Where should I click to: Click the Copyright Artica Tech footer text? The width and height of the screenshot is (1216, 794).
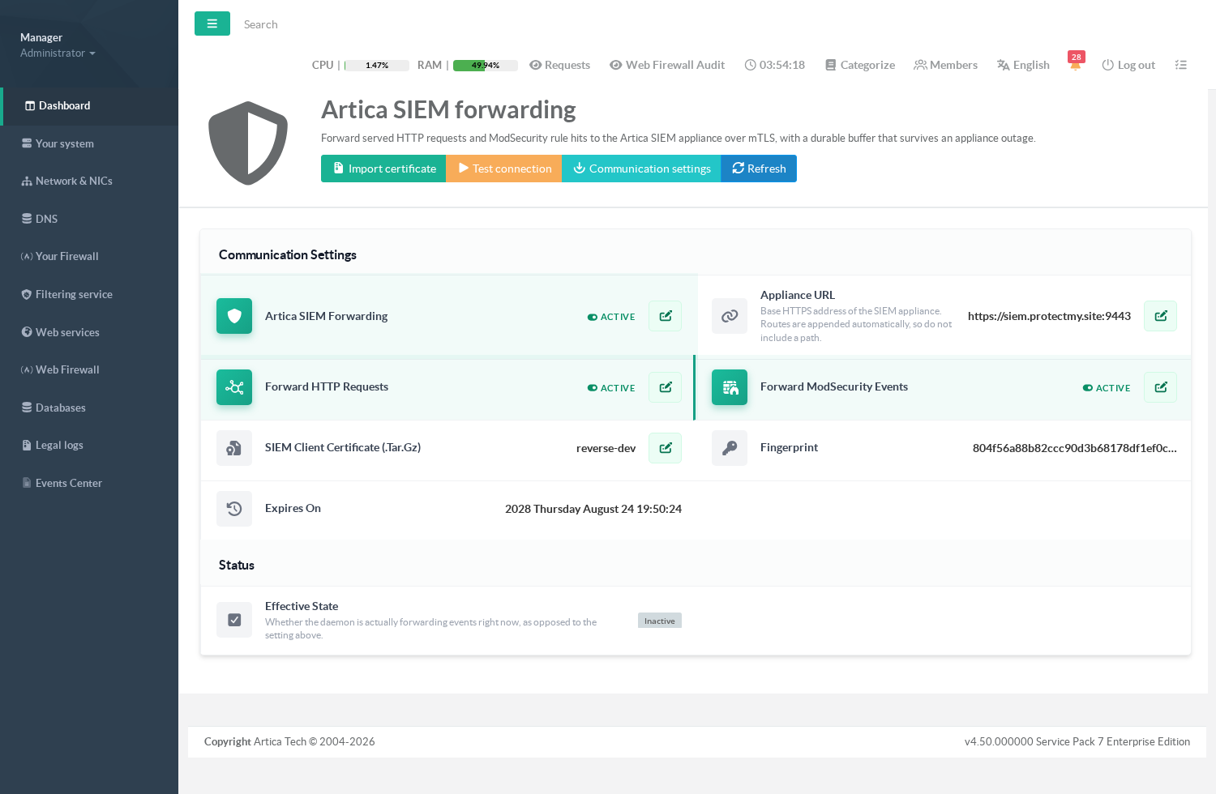click(289, 741)
